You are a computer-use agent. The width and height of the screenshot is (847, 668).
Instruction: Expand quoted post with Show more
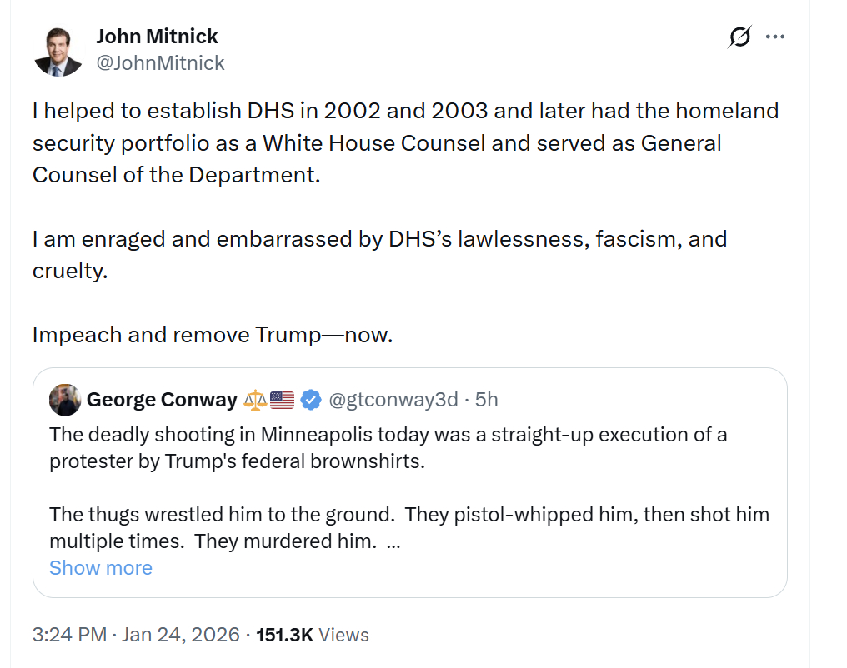coord(101,568)
